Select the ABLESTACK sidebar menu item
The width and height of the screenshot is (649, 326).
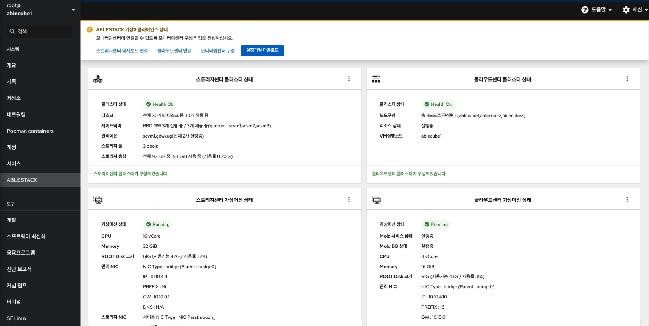pyautogui.click(x=22, y=180)
